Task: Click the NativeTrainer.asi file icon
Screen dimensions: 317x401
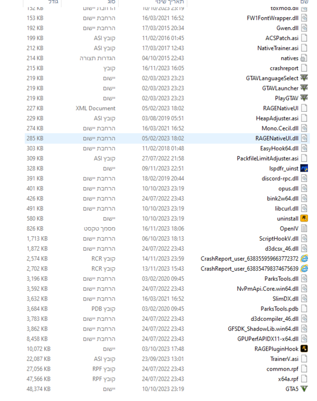Action: pyautogui.click(x=304, y=48)
